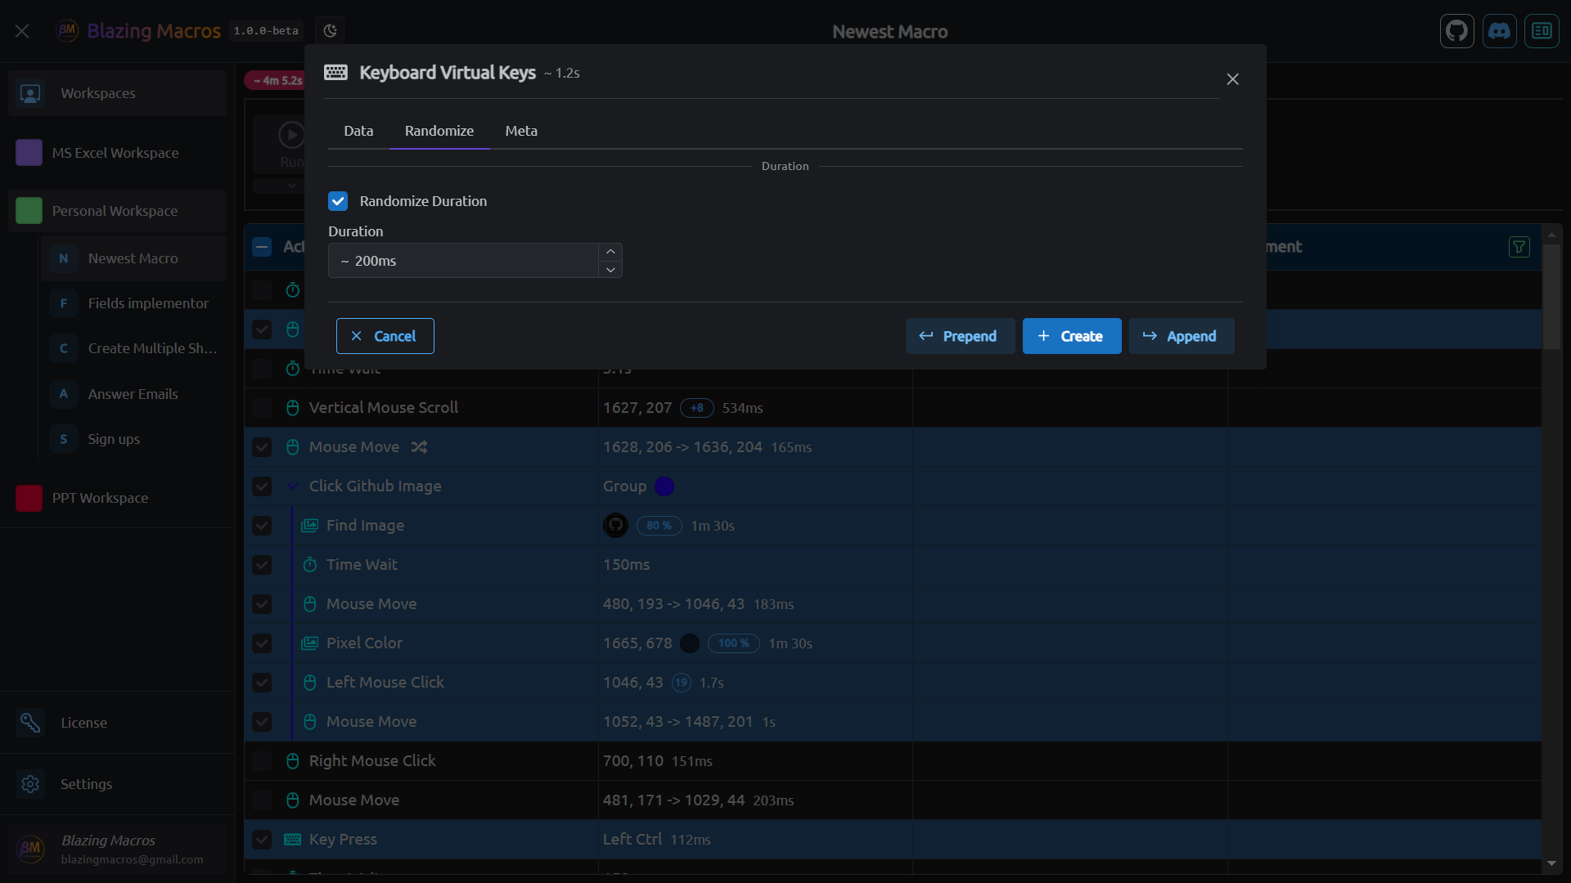Click the Append button

[1182, 336]
